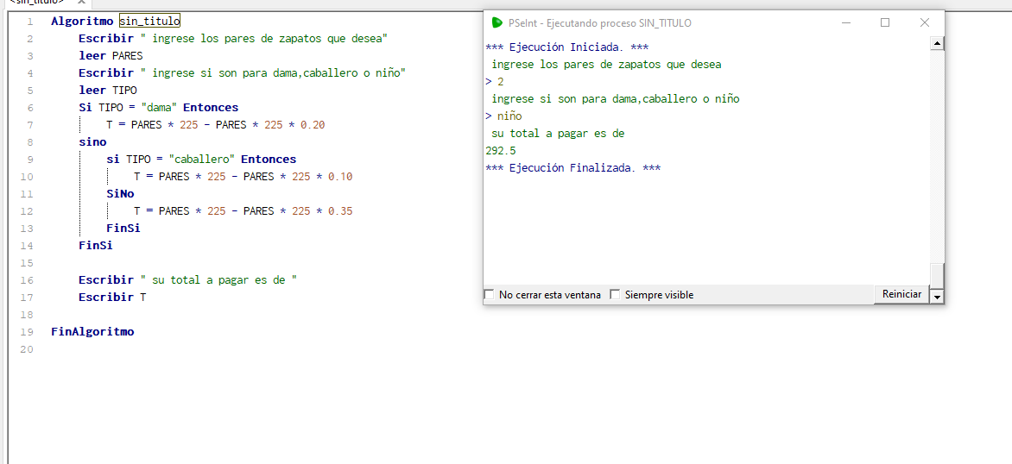1012x464 pixels.
Task: Close the PSeInt execution window
Action: point(924,22)
